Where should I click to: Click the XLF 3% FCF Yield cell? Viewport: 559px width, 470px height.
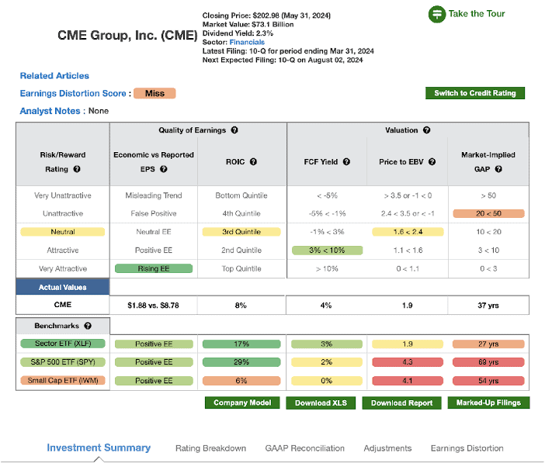coord(327,344)
